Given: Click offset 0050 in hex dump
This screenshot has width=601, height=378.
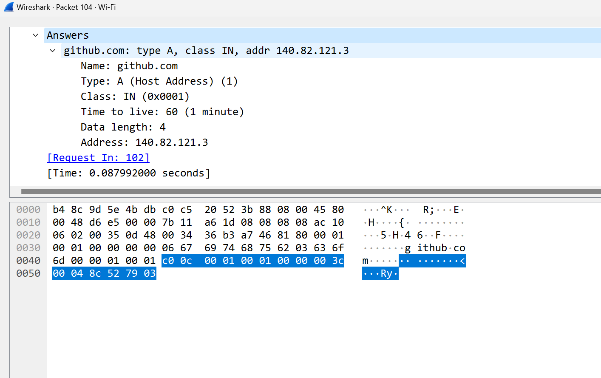Looking at the screenshot, I should (28, 273).
